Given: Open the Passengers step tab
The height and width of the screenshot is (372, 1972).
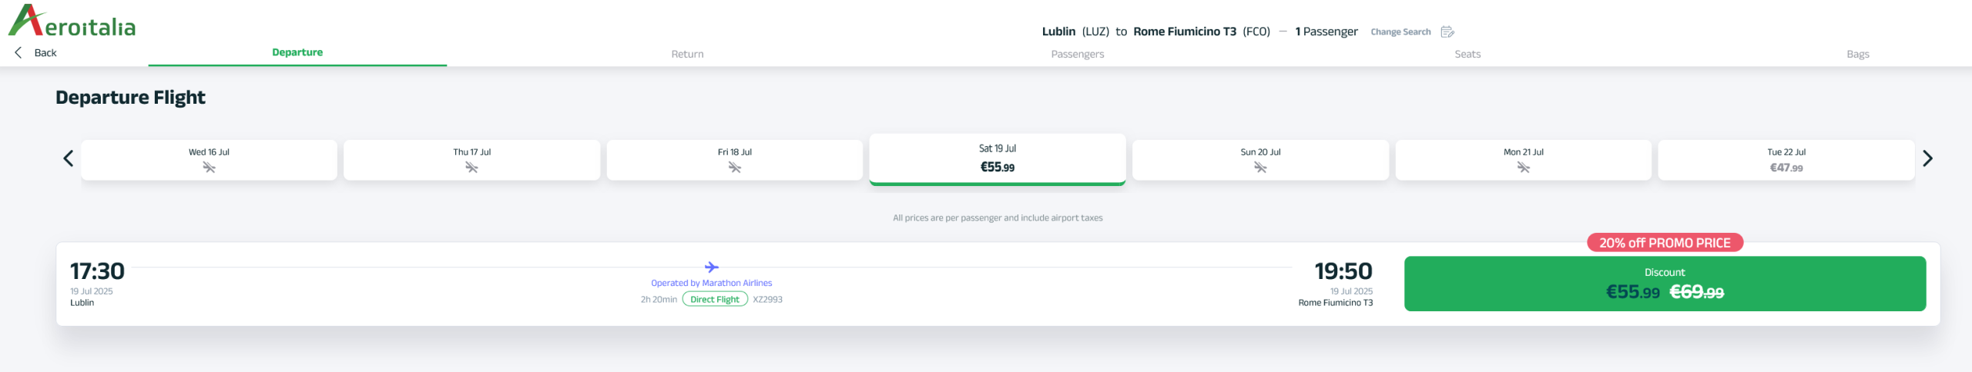Looking at the screenshot, I should (1077, 54).
